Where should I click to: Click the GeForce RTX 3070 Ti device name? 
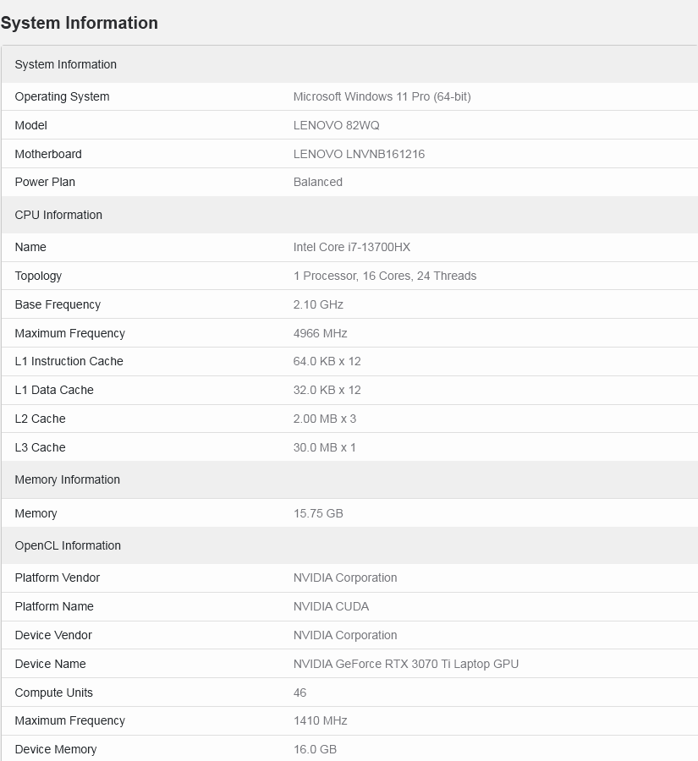coord(405,664)
